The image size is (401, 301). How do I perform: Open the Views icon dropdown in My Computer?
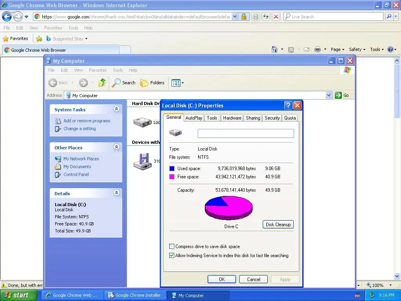click(x=177, y=83)
